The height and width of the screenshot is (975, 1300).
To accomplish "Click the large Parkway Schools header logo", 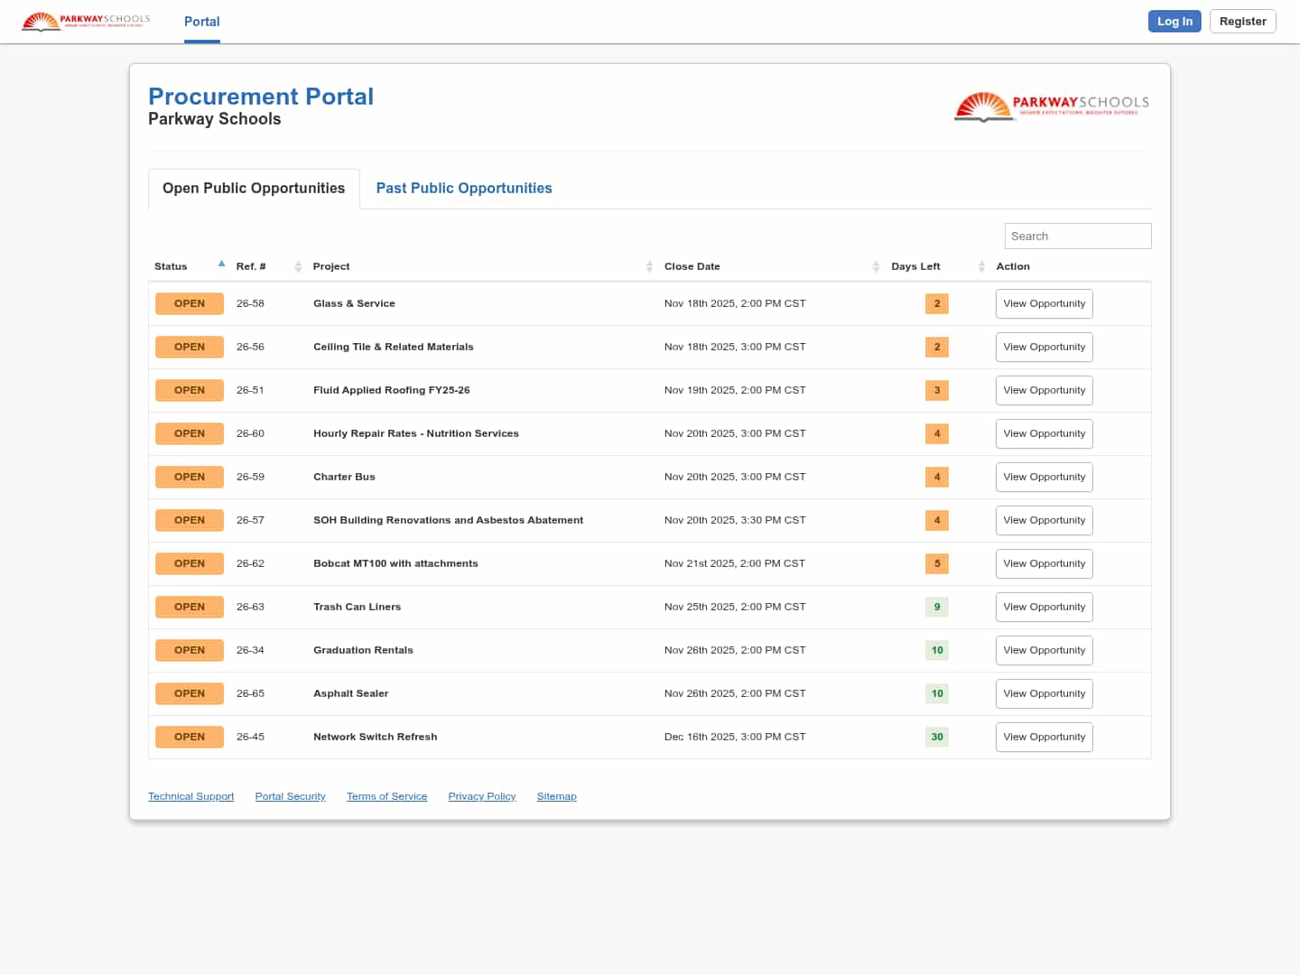I will [1052, 107].
